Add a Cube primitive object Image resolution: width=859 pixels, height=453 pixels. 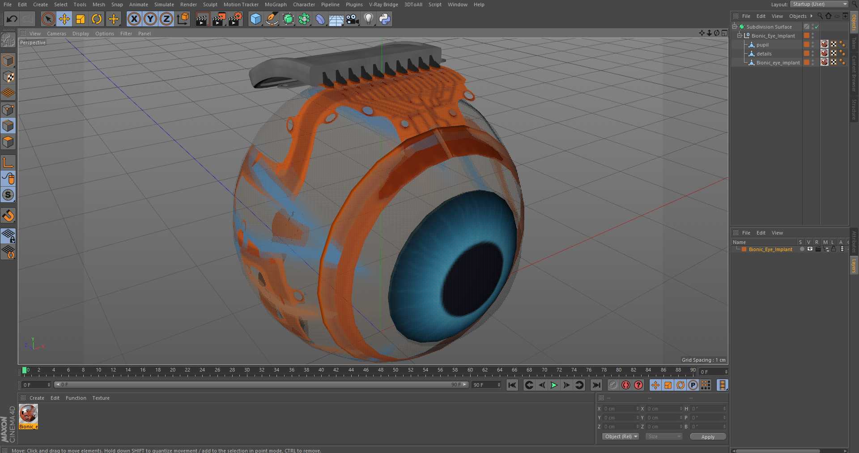point(255,19)
